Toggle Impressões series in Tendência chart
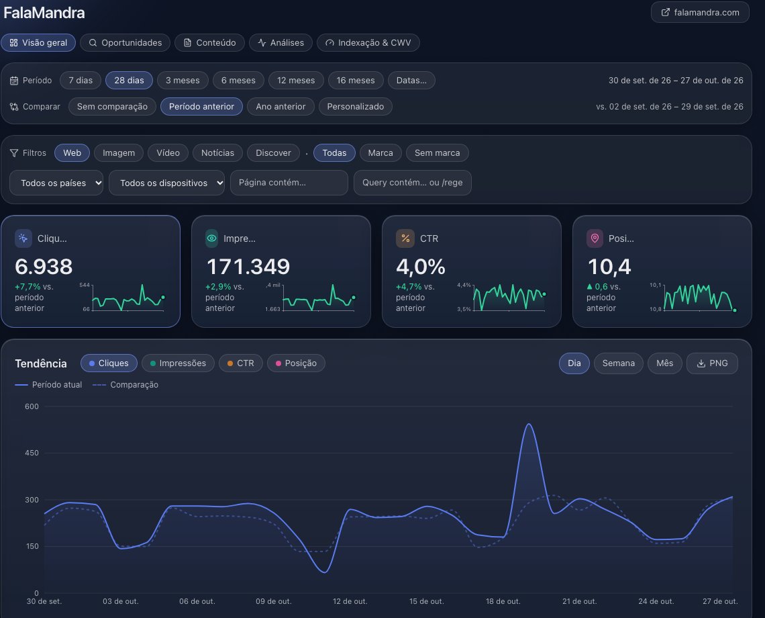 click(x=178, y=363)
